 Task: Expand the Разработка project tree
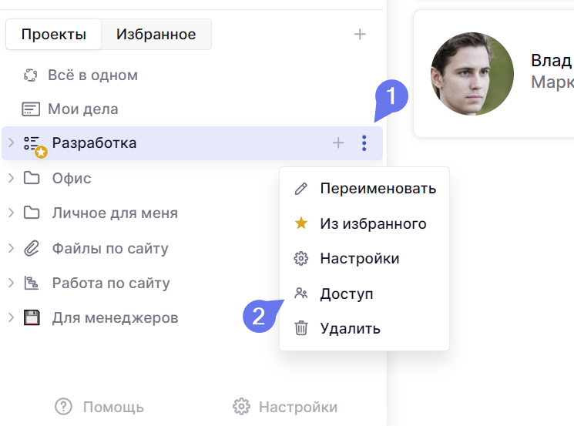pos(11,143)
